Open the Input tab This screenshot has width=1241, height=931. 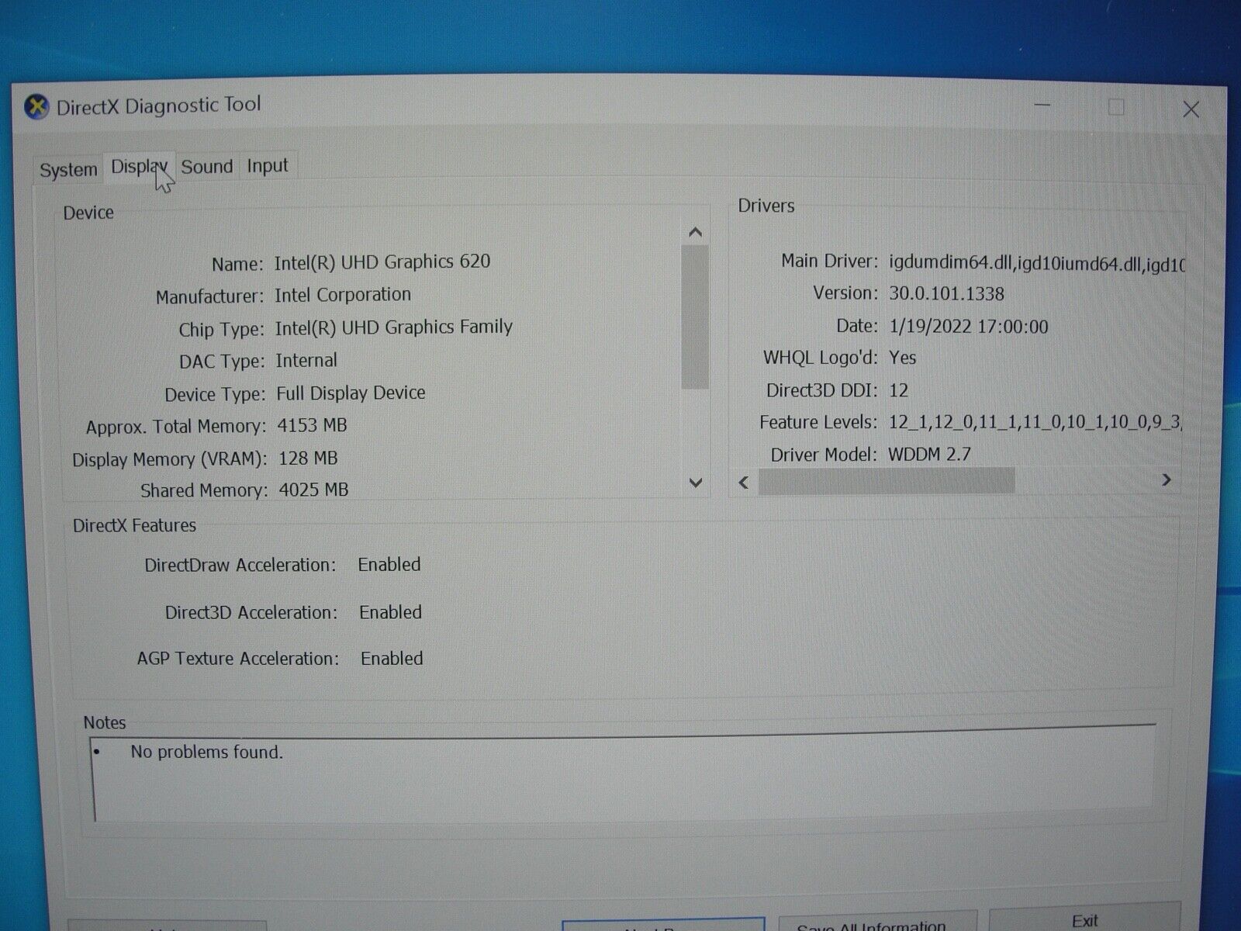[268, 165]
